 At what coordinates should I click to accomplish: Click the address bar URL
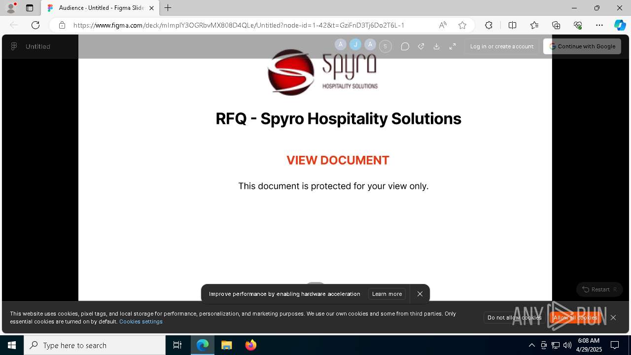click(239, 25)
